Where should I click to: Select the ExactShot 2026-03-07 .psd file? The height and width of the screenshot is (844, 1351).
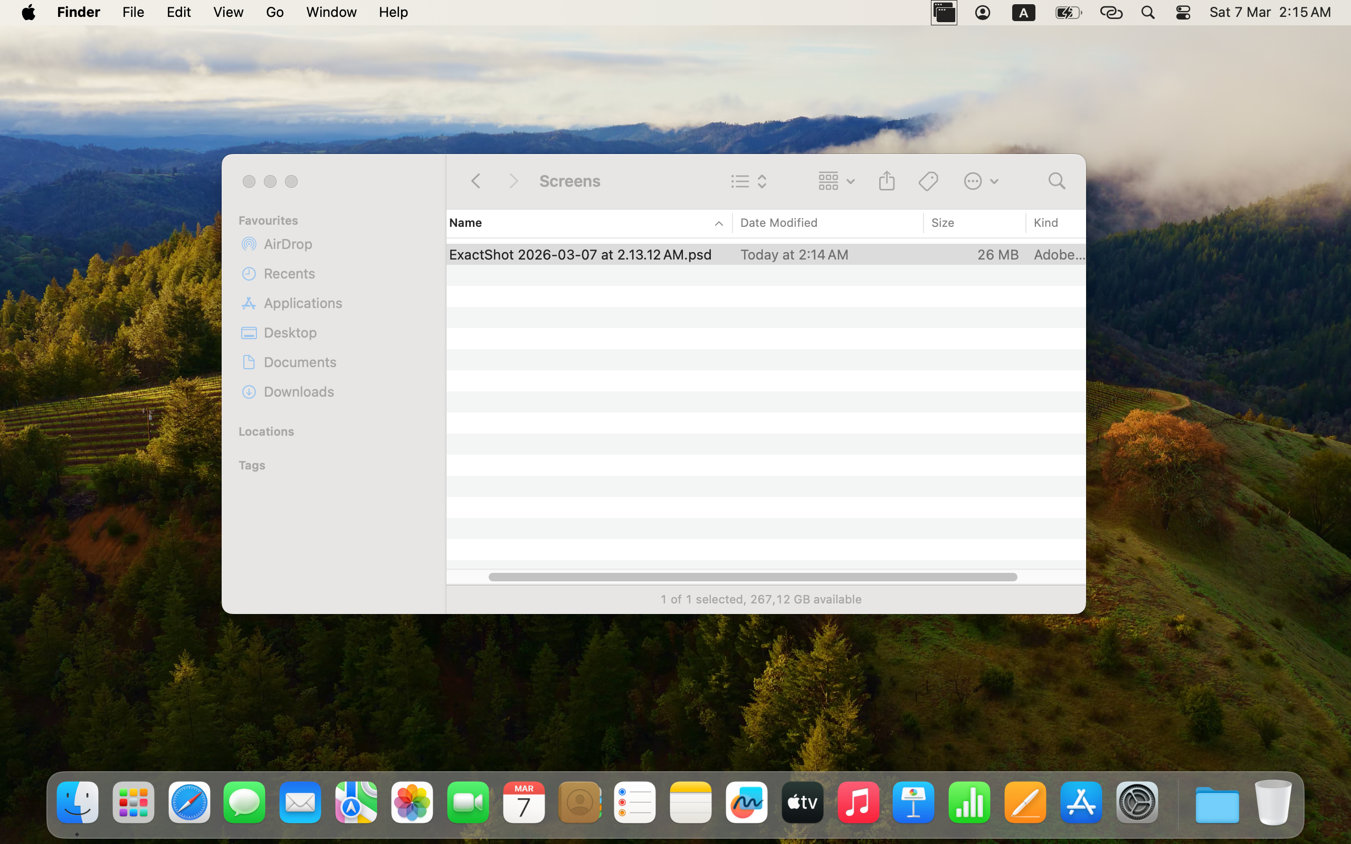(580, 255)
